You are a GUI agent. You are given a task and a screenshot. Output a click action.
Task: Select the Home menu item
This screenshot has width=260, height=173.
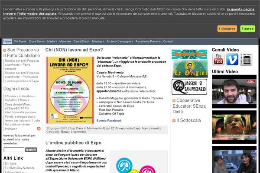pos(7,42)
